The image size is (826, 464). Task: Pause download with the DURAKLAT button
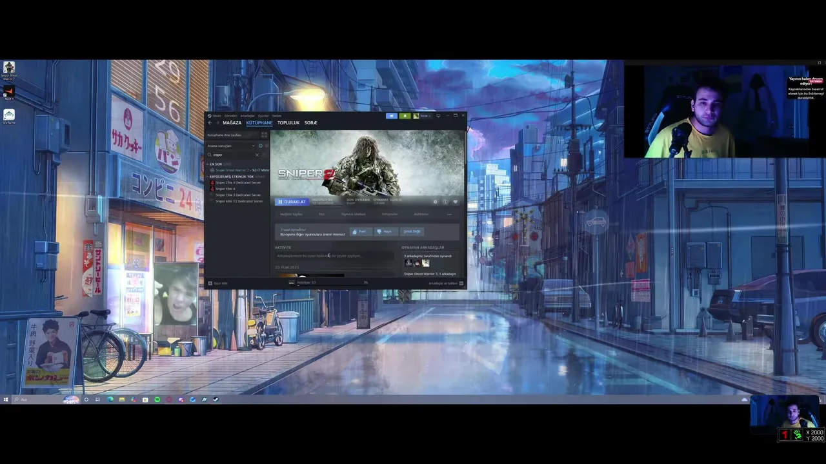tap(292, 202)
